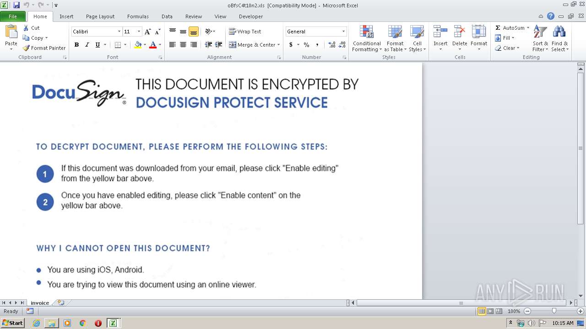Open the File tab
The image size is (586, 329).
[13, 16]
